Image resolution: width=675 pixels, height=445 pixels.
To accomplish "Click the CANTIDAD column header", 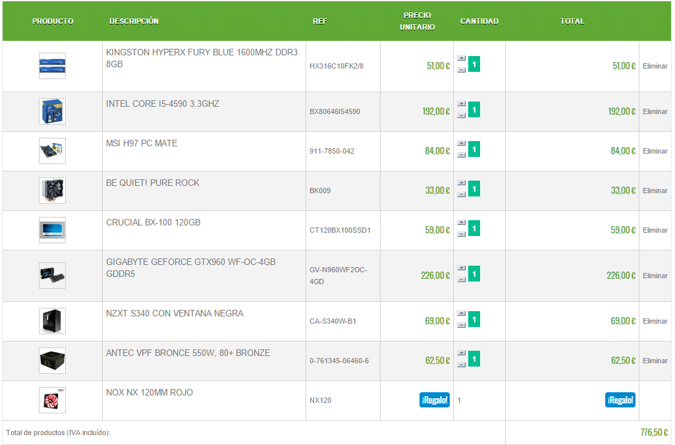I will 479,21.
